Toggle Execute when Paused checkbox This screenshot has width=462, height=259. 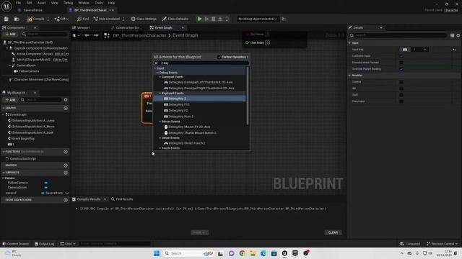(401, 63)
